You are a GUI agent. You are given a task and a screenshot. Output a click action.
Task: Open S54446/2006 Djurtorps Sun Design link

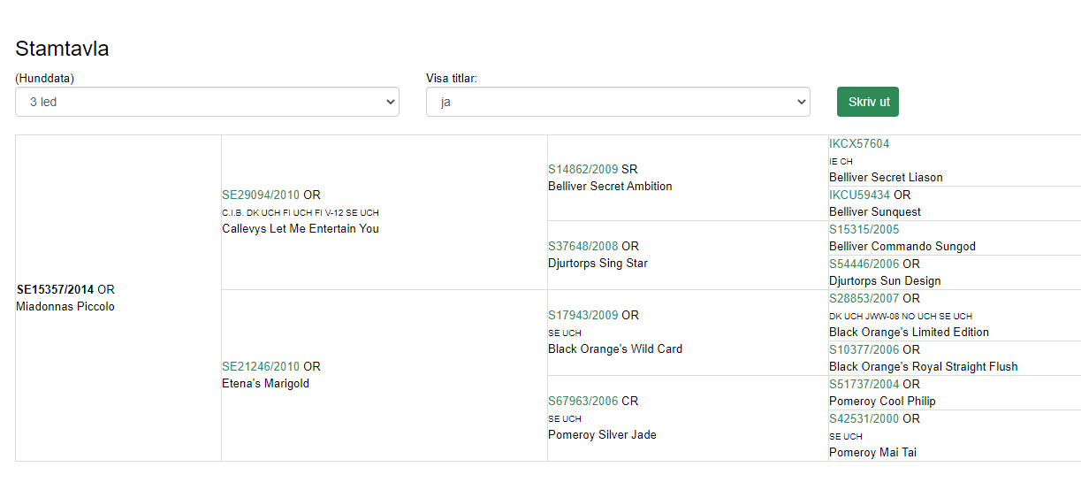[x=864, y=264]
